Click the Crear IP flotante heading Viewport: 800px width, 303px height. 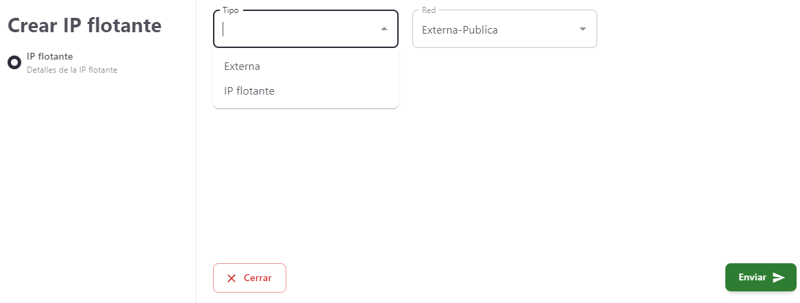[84, 25]
